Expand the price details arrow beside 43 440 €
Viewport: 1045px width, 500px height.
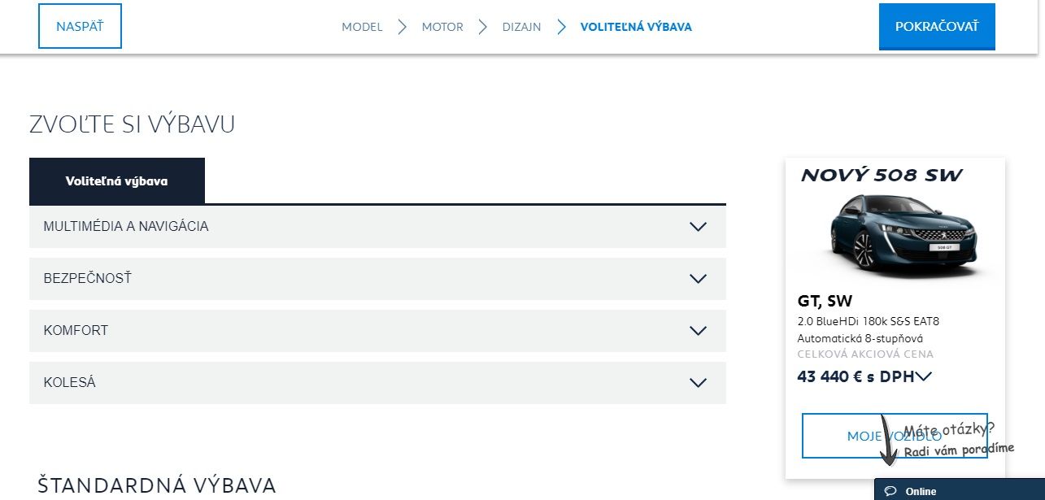click(923, 376)
